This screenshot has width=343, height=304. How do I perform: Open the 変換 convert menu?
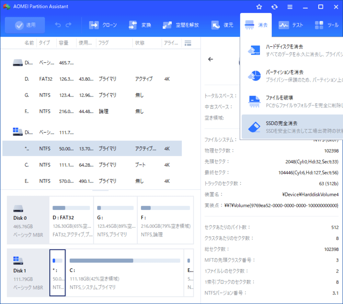(140, 25)
